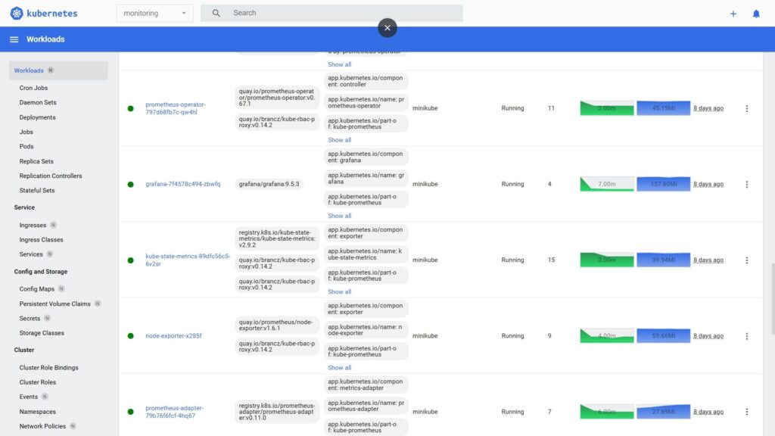The image size is (775, 436).
Task: Open actions menu for prometheus-operator pod
Action: 747,108
